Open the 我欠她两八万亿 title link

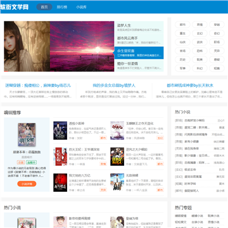click(80, 175)
